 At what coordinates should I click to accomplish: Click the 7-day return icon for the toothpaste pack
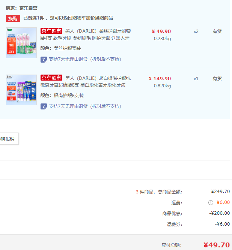(x=44, y=106)
